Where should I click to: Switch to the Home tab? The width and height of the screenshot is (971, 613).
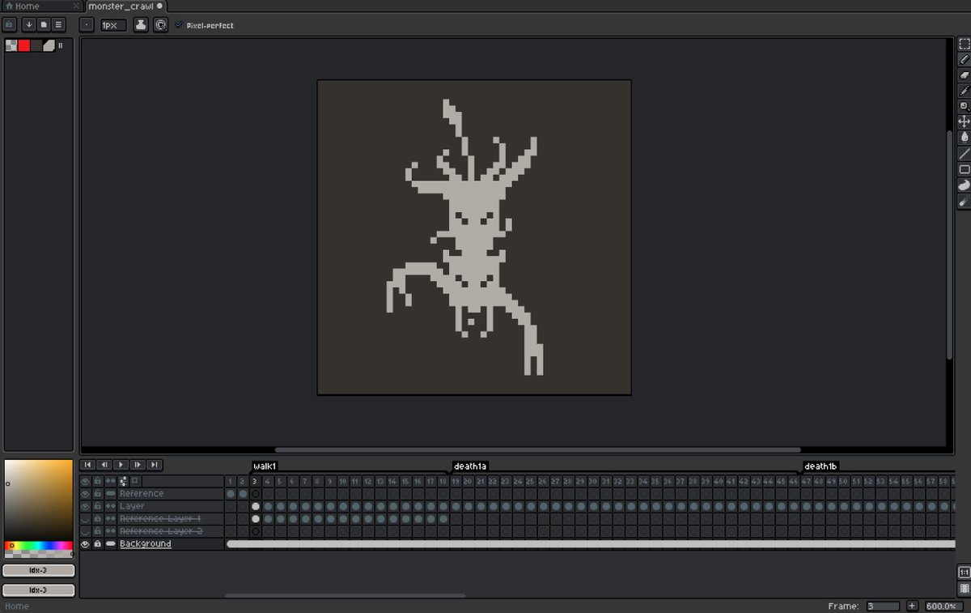41,6
